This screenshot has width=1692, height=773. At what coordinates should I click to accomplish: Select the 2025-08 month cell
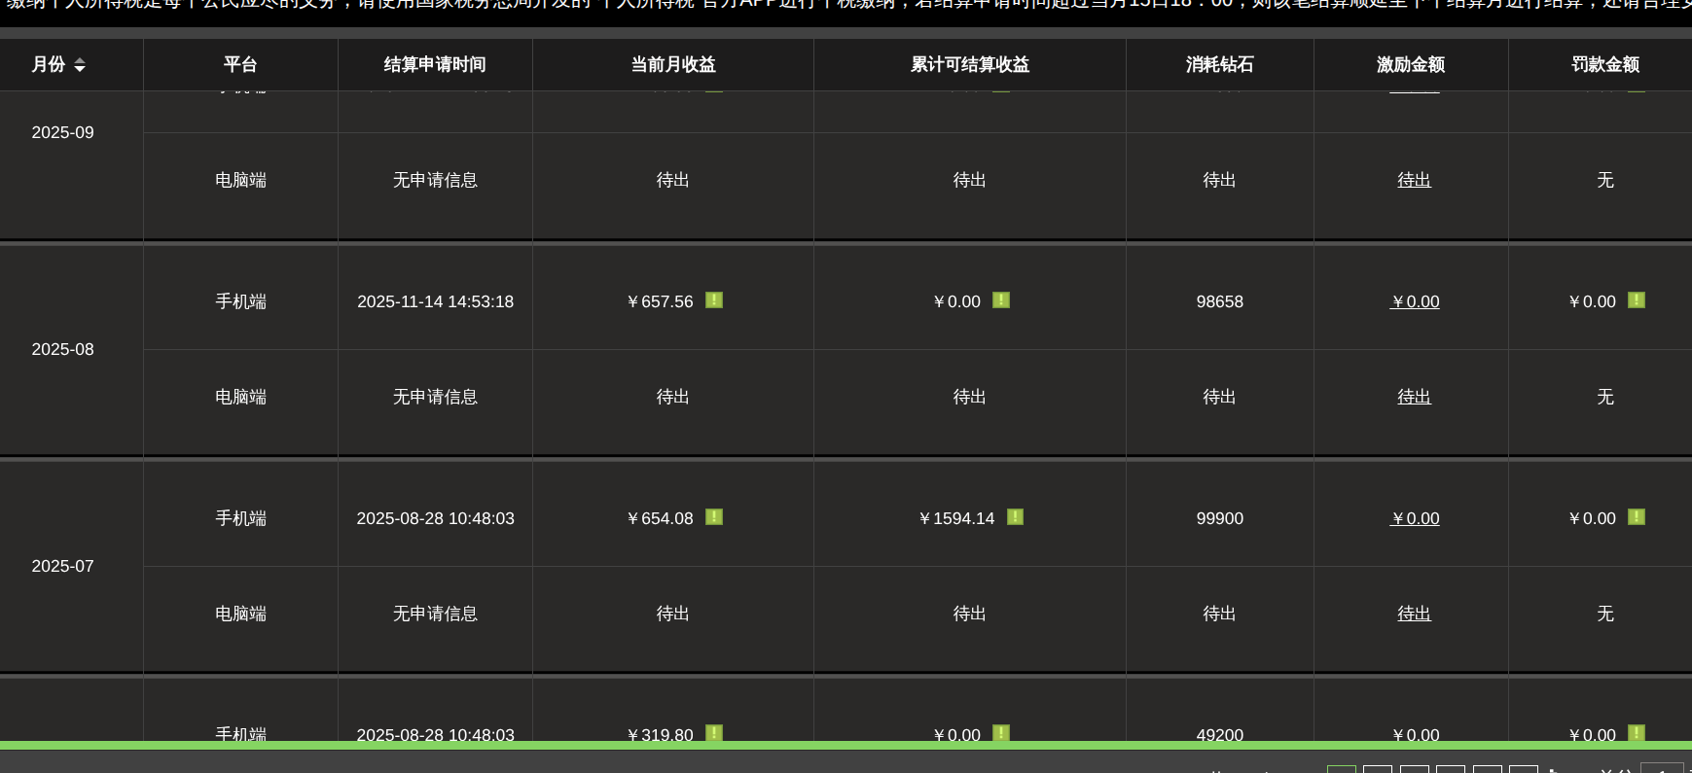point(63,350)
